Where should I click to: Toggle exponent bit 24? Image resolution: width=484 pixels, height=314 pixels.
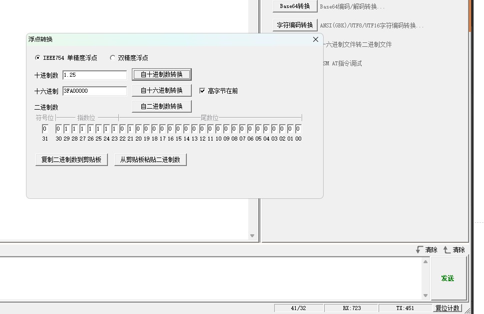click(x=106, y=129)
